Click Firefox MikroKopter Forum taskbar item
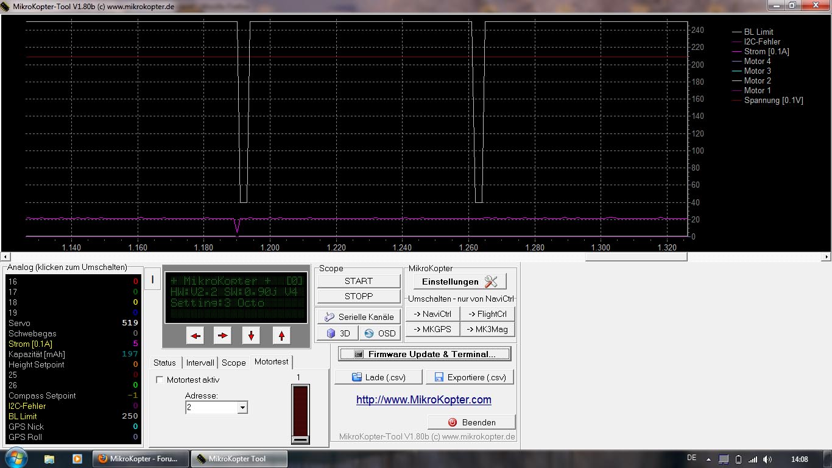This screenshot has width=832, height=468. 138,459
